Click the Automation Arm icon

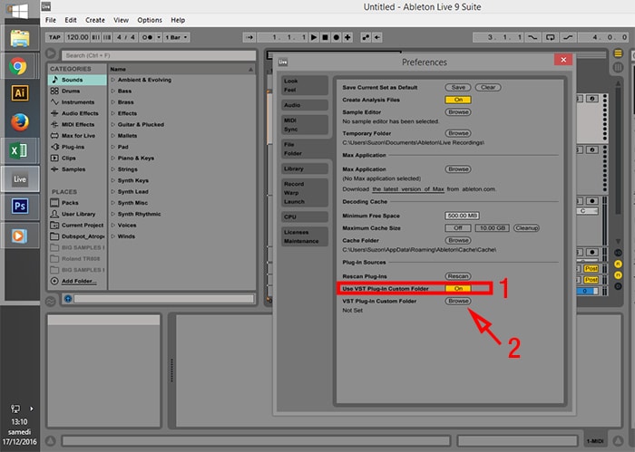(366, 37)
